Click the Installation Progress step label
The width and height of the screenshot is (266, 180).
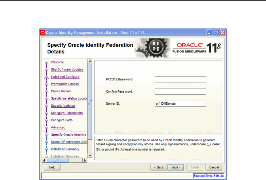click(65, 156)
